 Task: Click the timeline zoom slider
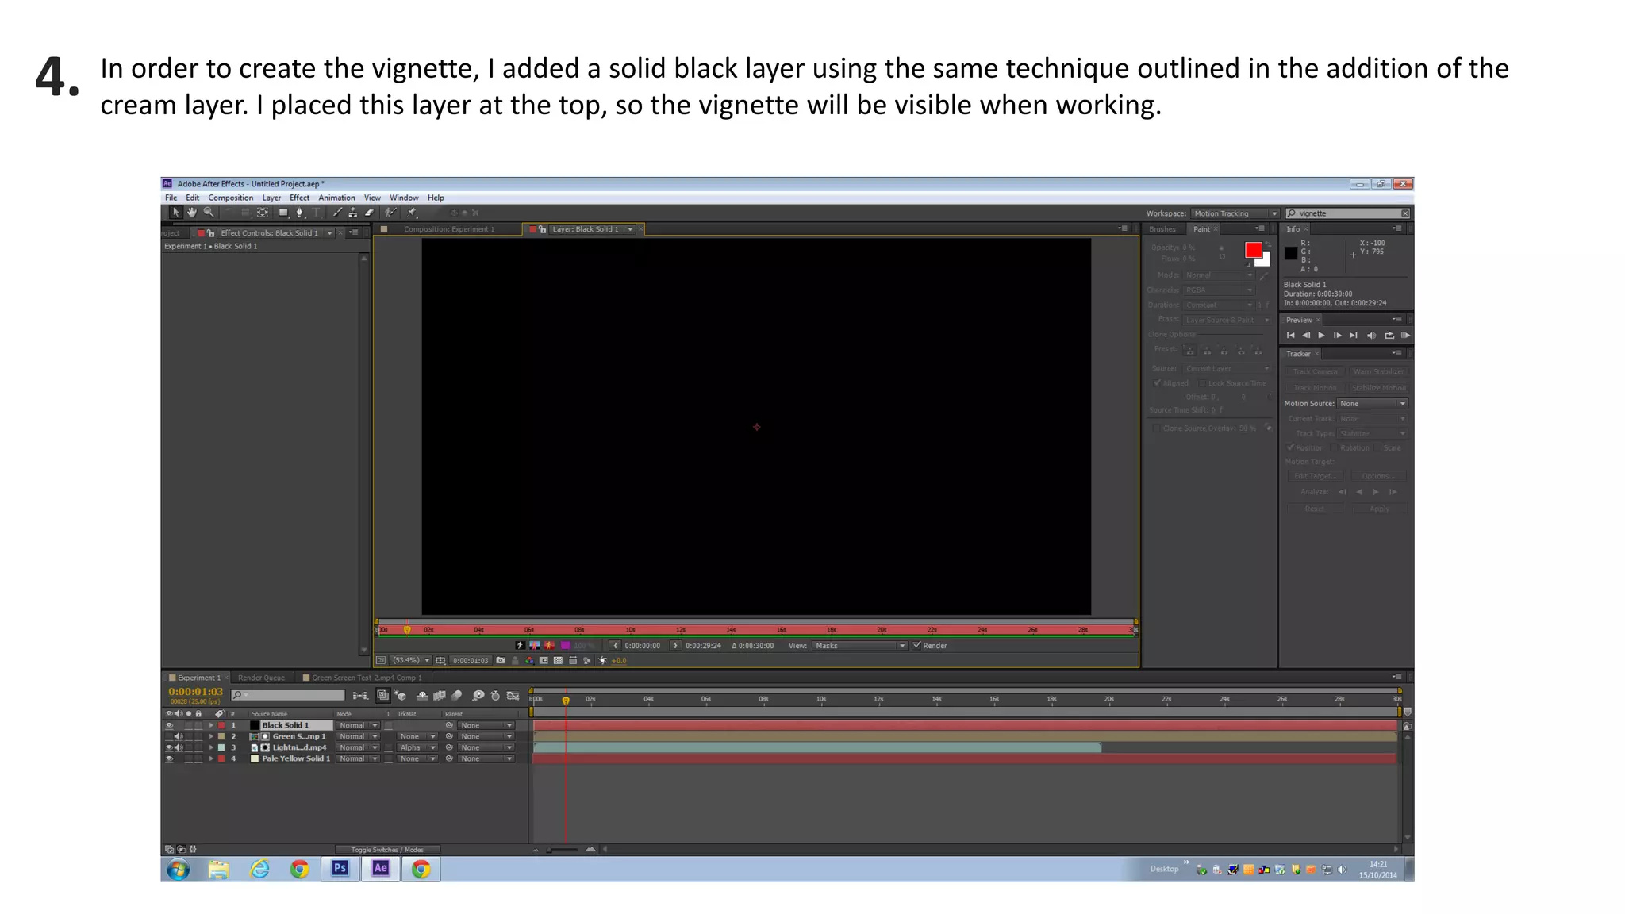[x=563, y=850]
